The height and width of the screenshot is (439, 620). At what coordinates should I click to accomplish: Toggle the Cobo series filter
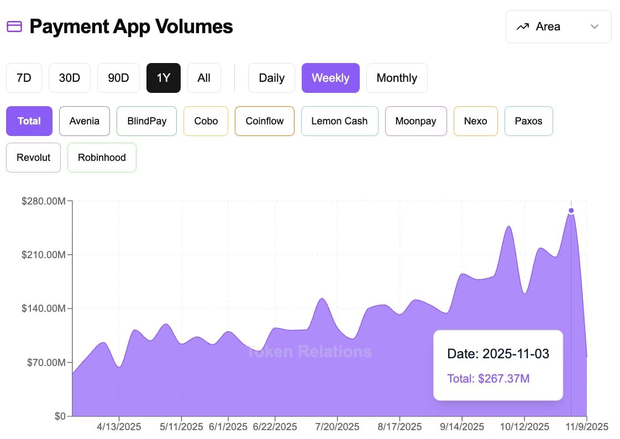point(206,121)
